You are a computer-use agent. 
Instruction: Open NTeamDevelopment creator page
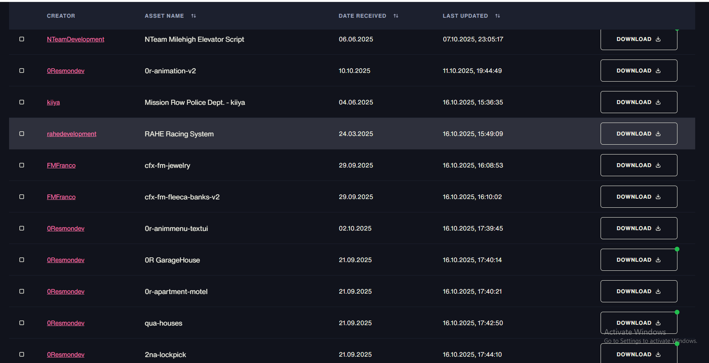tap(75, 39)
